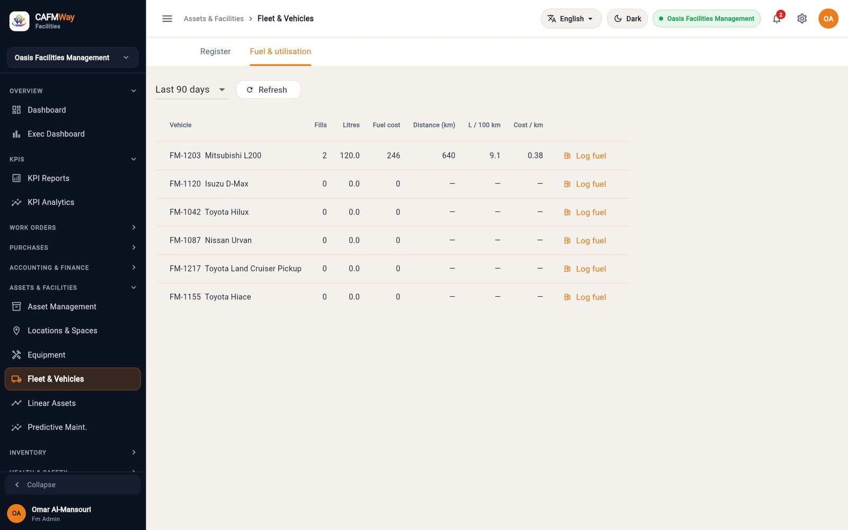Click the Distance (km) column header
This screenshot has height=530, width=848.
point(434,125)
